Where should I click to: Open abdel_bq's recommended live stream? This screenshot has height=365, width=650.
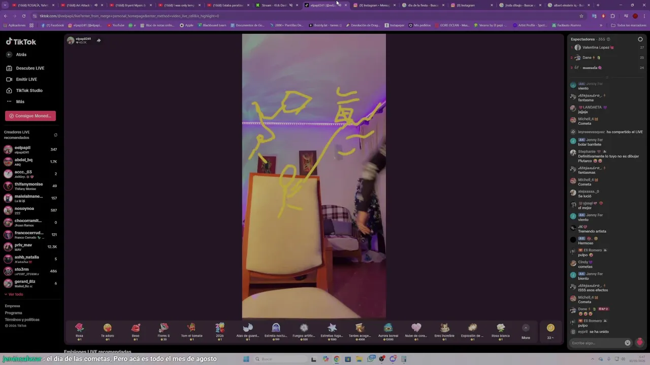point(30,162)
